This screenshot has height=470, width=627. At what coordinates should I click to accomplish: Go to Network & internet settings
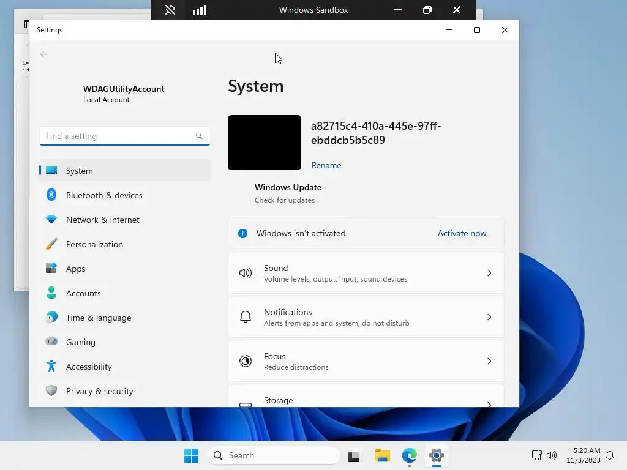click(124, 220)
